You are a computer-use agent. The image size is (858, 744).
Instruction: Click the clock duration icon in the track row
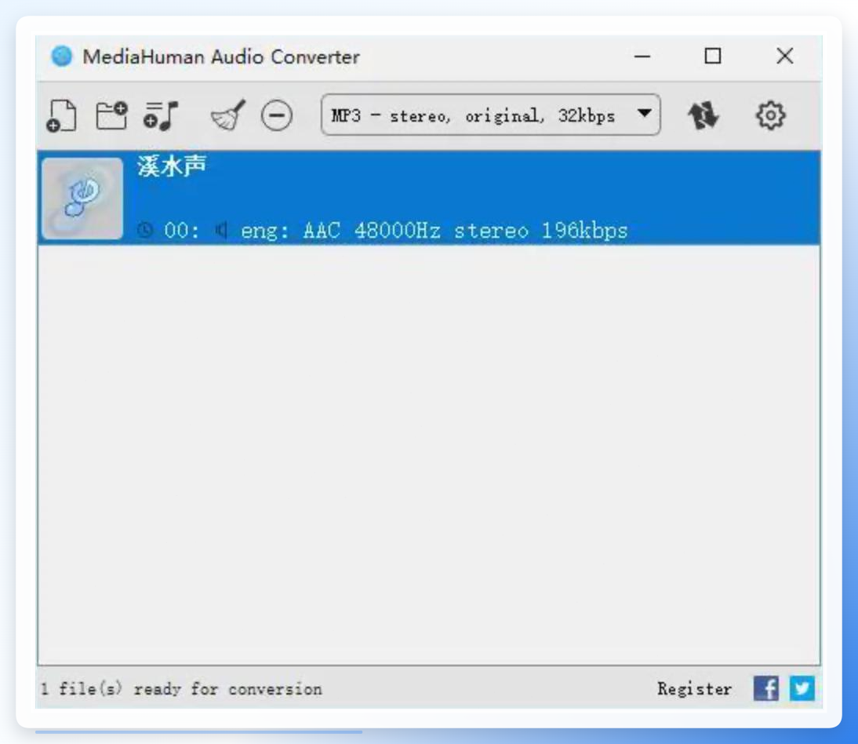[145, 230]
